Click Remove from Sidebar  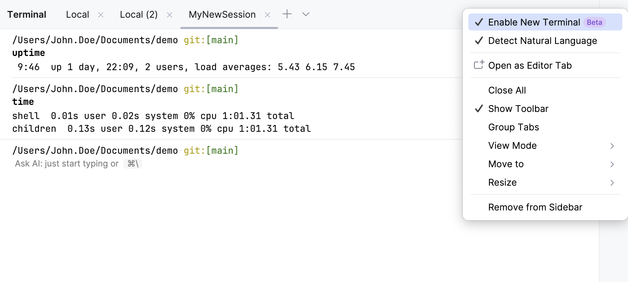click(x=535, y=207)
